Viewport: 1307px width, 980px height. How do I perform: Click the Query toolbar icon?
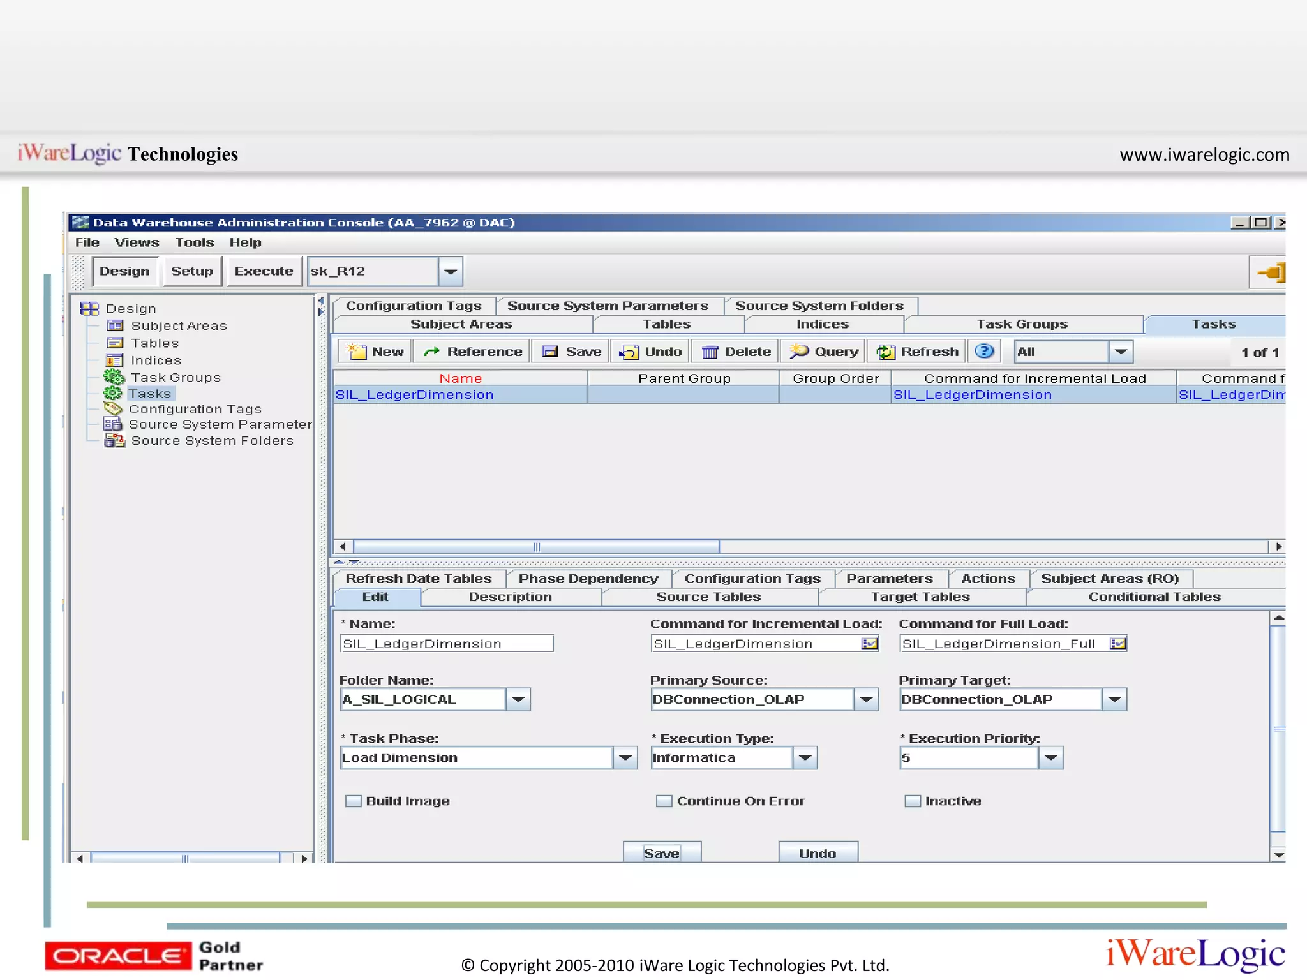[799, 351]
